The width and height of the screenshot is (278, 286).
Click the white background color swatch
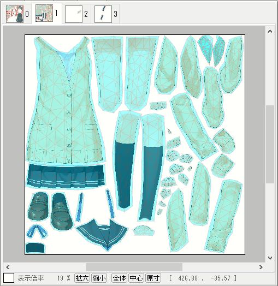coord(9,278)
